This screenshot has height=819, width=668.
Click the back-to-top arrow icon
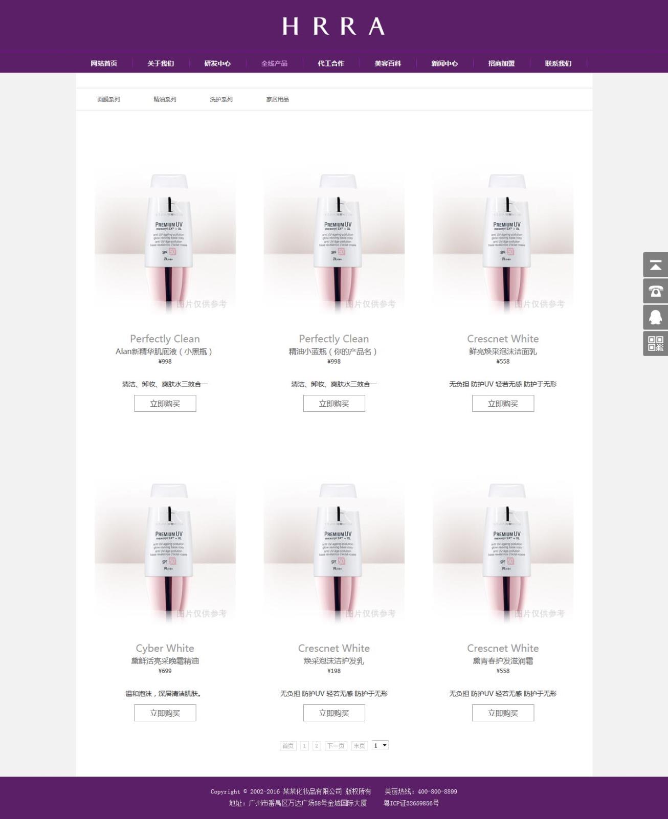click(x=655, y=265)
